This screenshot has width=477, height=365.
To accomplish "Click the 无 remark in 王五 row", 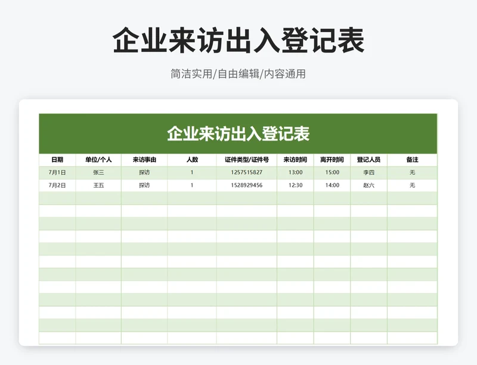I will click(x=412, y=185).
